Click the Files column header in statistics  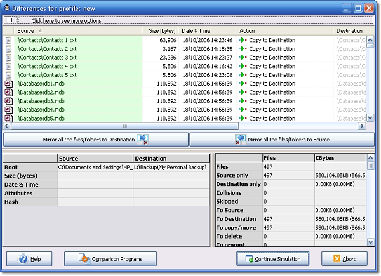288,158
